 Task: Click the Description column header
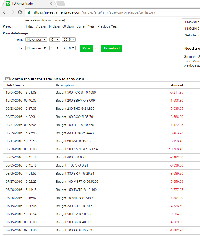[x=65, y=85]
